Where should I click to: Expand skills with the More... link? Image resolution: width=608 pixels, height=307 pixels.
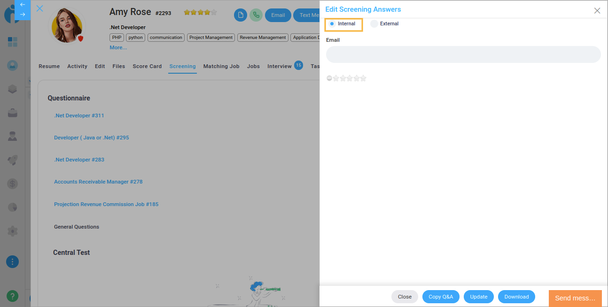(118, 47)
